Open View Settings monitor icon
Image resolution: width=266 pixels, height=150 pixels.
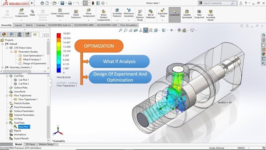click(192, 31)
